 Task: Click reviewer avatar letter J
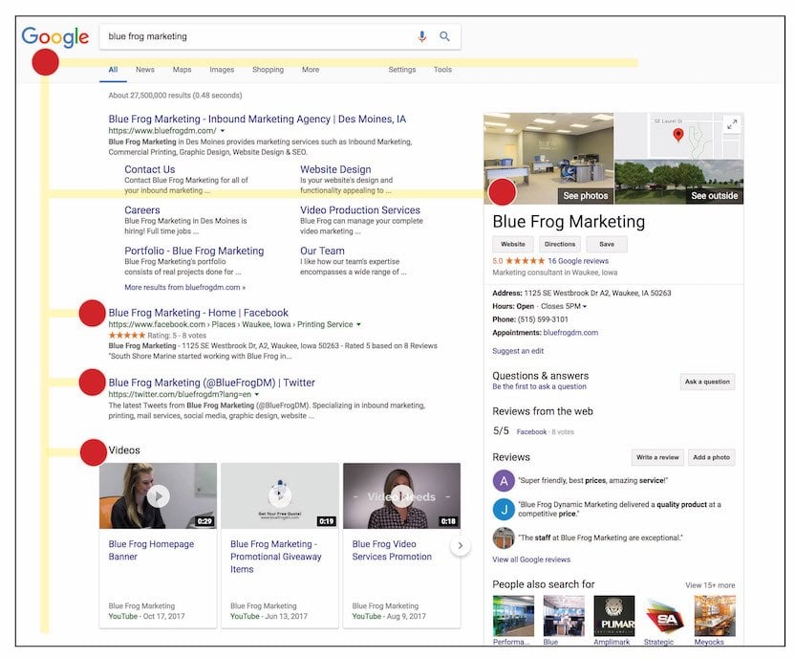[x=504, y=510]
